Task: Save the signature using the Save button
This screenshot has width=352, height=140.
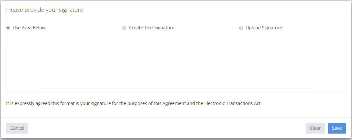Action: (x=337, y=128)
